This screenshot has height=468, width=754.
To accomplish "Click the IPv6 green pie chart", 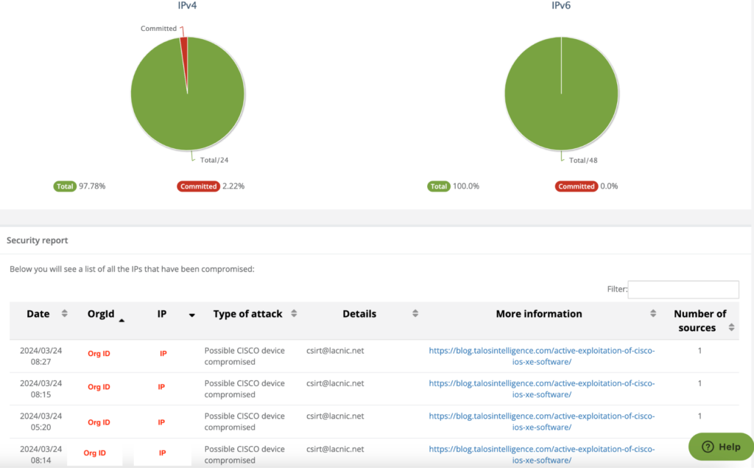I will 561,94.
